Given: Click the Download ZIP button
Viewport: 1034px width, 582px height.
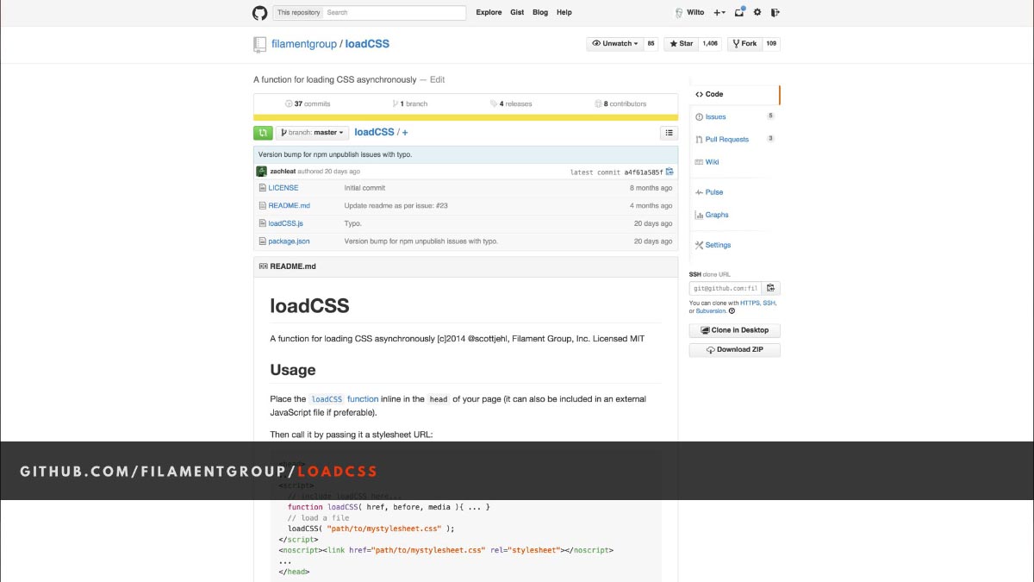Looking at the screenshot, I should click(x=735, y=350).
